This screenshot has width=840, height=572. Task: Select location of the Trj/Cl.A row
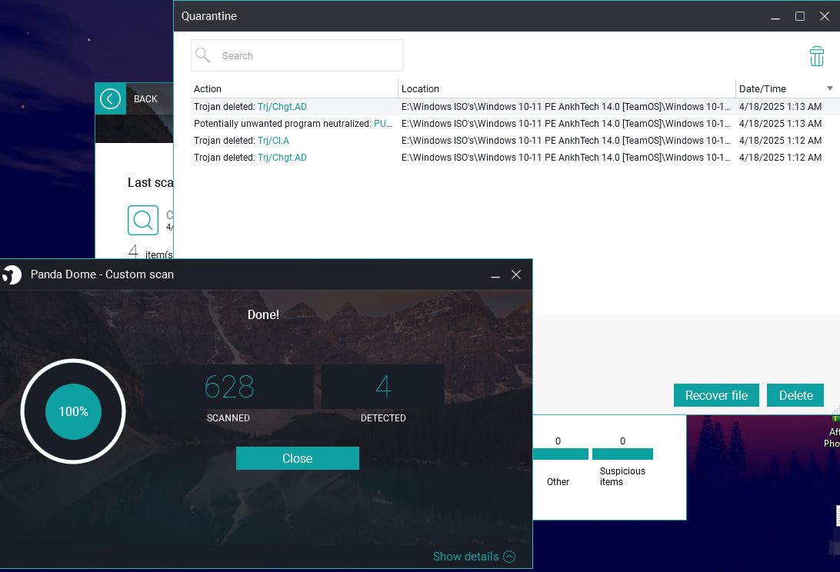(x=566, y=141)
